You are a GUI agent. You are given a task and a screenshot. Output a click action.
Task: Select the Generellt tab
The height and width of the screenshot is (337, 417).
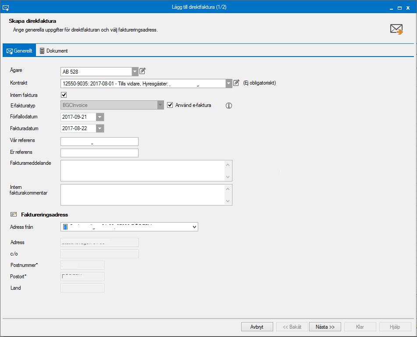point(19,51)
